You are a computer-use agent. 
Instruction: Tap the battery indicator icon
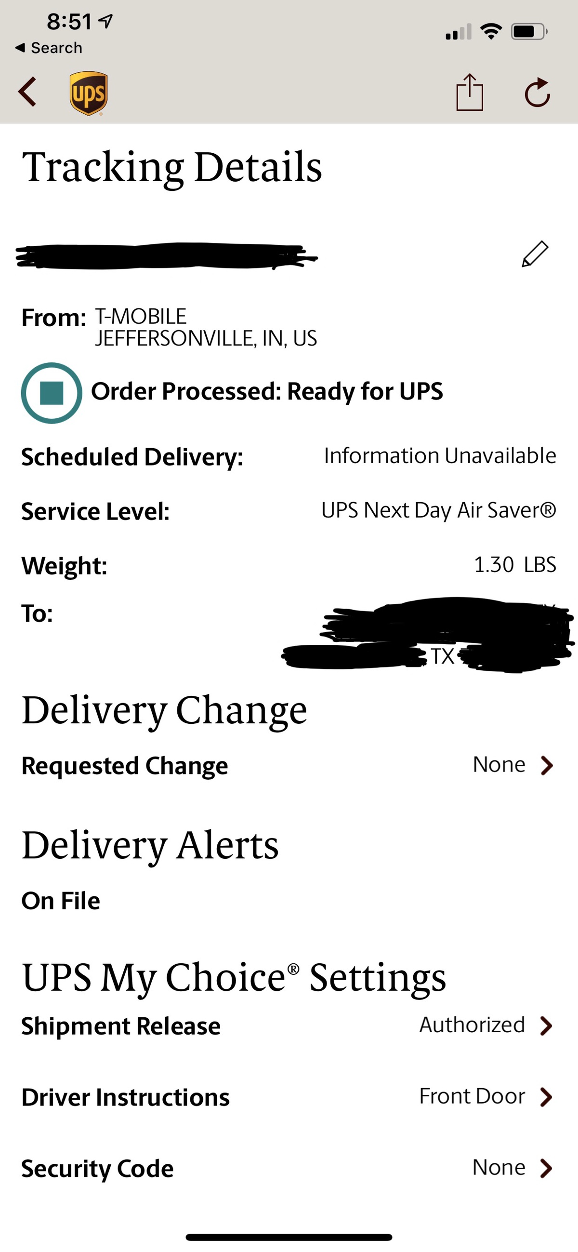pos(529,32)
